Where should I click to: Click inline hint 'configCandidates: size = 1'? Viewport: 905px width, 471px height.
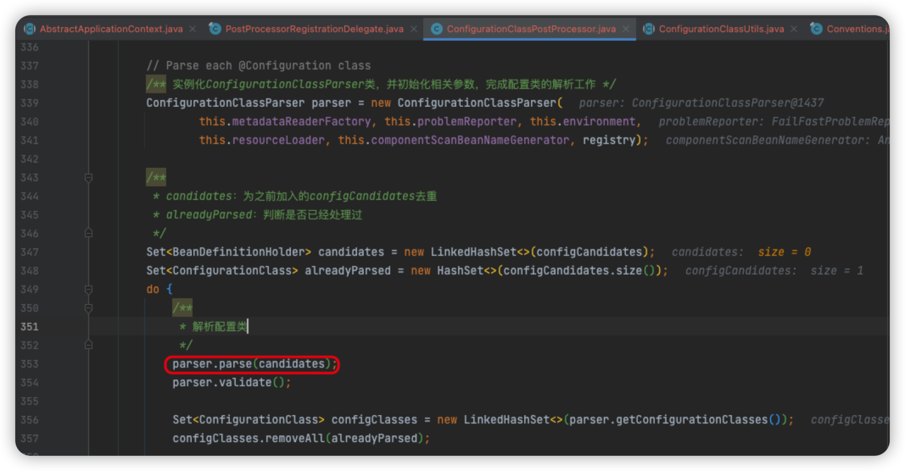[x=774, y=271]
